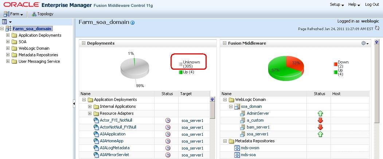The height and width of the screenshot is (159, 383).
Task: Open the navigation tree view menu
Action: (7, 22)
